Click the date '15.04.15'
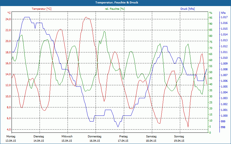 [x=67, y=141]
